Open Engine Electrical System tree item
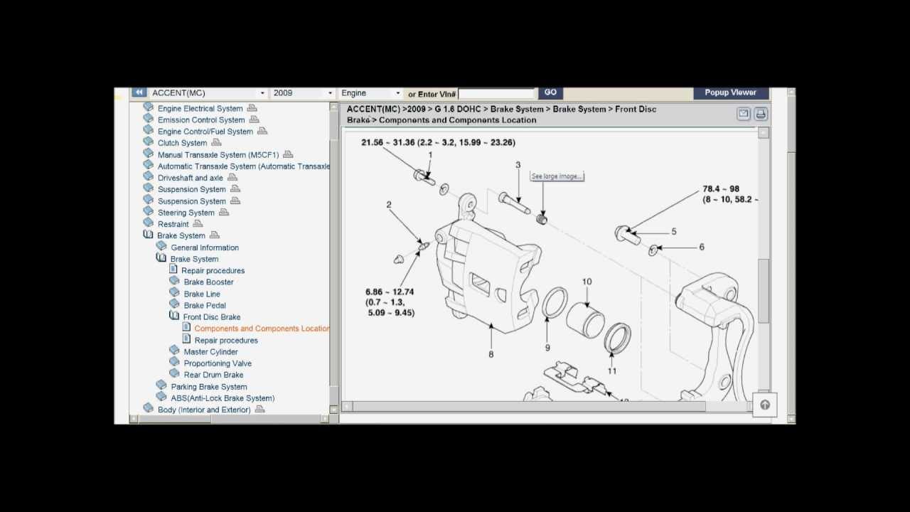This screenshot has height=512, width=910. [200, 109]
